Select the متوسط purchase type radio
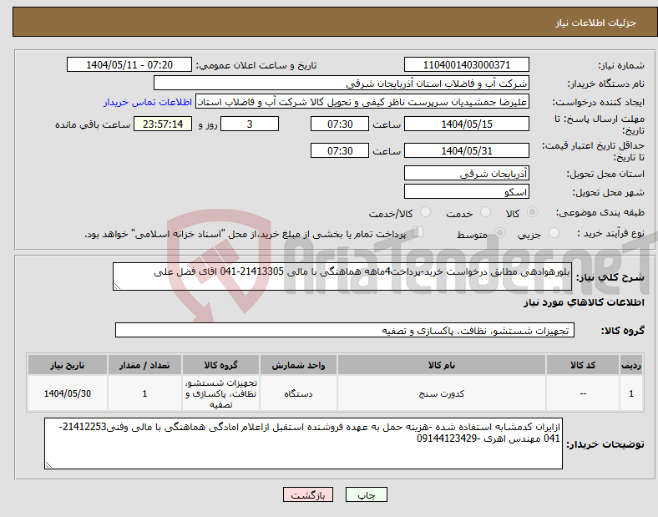 (499, 232)
